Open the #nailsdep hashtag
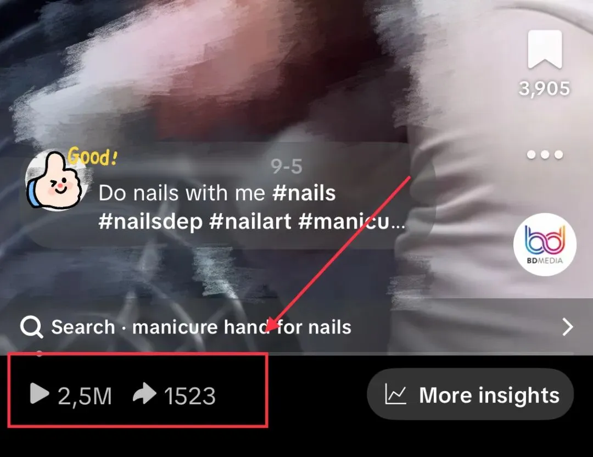The height and width of the screenshot is (457, 593). (150, 221)
